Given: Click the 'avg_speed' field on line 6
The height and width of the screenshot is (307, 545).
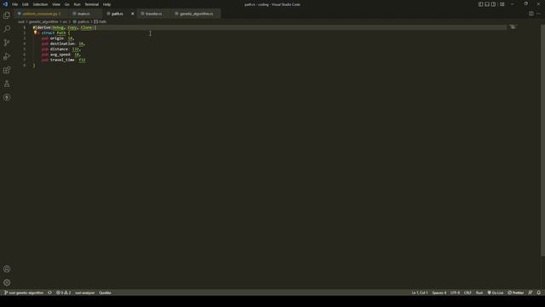Looking at the screenshot, I should click(60, 55).
